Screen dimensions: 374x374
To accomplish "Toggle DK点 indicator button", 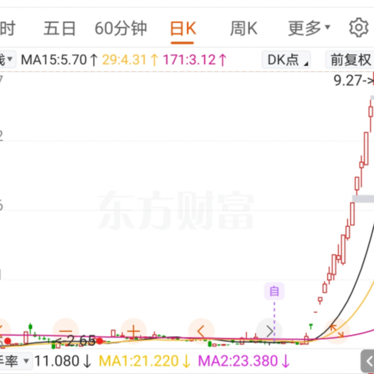I will [286, 60].
